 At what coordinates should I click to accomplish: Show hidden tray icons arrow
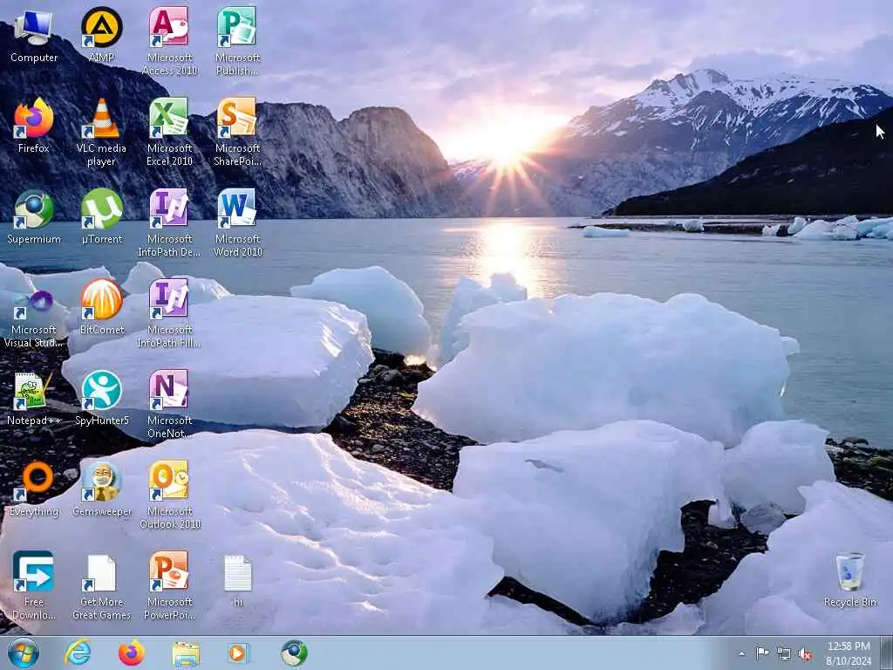coord(741,653)
